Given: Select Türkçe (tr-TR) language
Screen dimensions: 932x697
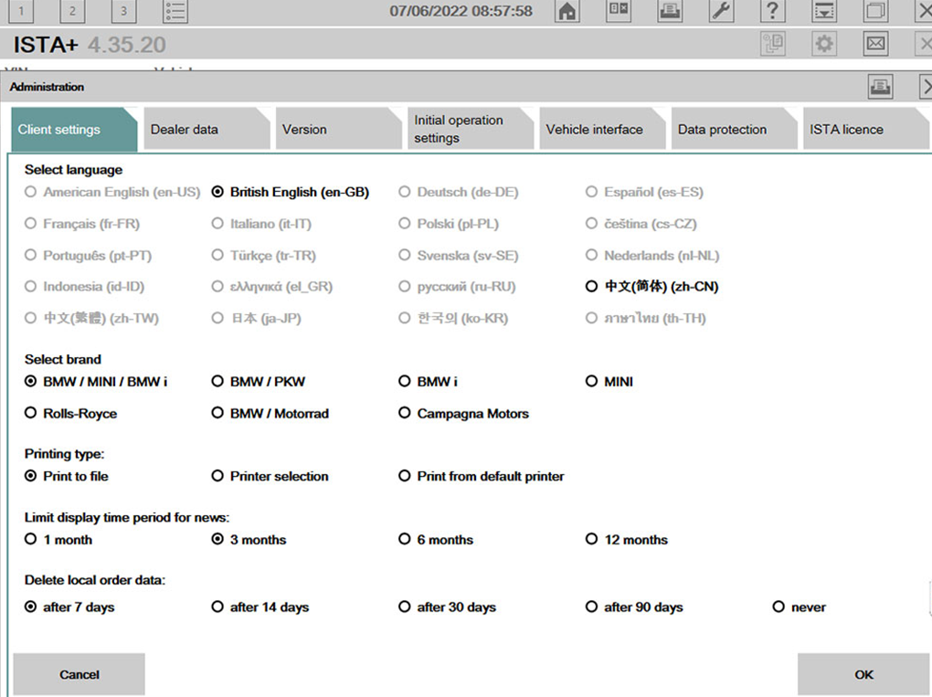Looking at the screenshot, I should [263, 256].
